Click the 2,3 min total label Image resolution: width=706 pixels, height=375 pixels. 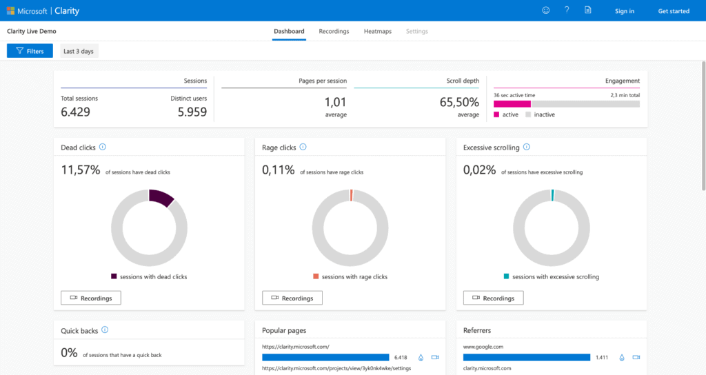click(x=625, y=95)
